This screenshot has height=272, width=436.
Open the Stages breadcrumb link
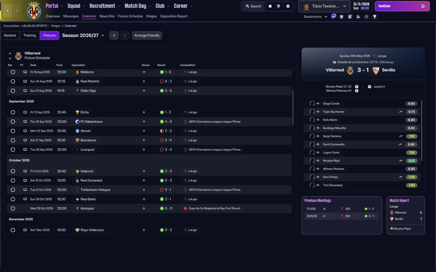[x=56, y=26]
